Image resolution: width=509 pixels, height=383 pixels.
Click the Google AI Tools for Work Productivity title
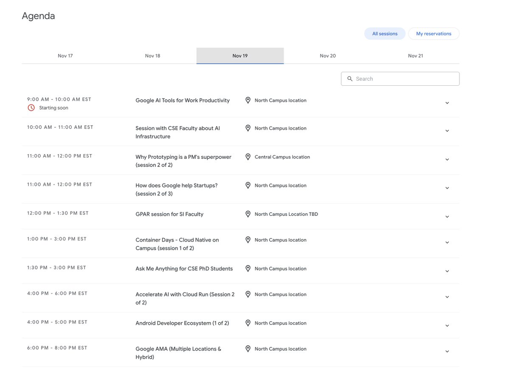point(183,100)
